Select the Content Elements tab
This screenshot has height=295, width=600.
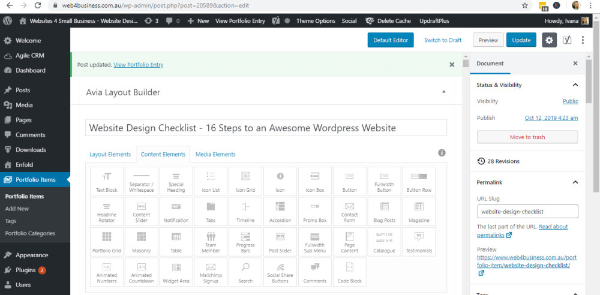[x=163, y=154]
